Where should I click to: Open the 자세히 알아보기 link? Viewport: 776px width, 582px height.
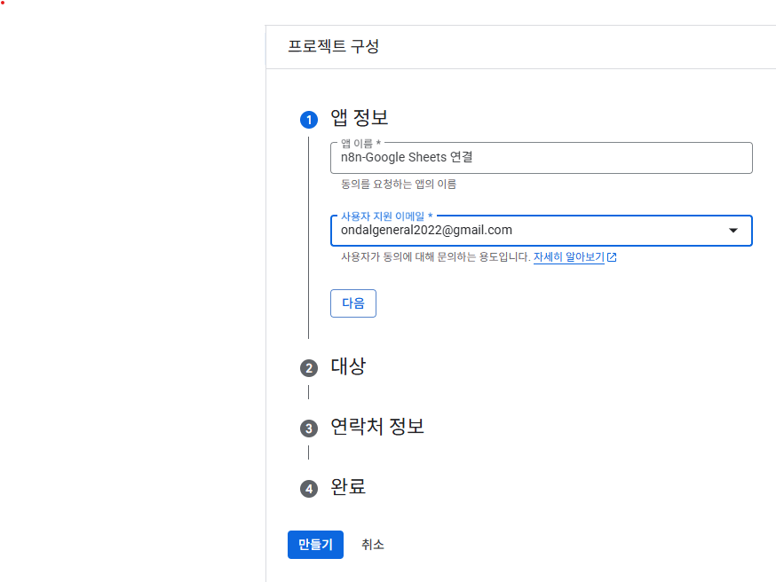(x=568, y=257)
